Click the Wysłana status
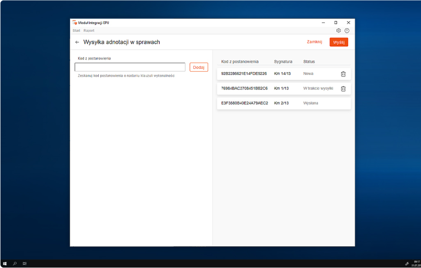 click(311, 103)
